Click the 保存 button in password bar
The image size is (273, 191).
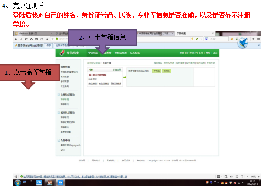point(48,45)
